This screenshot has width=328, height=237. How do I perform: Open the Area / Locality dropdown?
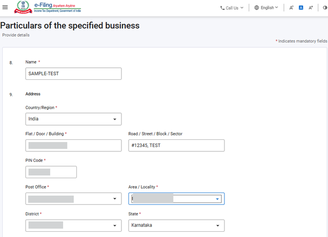[176, 199]
